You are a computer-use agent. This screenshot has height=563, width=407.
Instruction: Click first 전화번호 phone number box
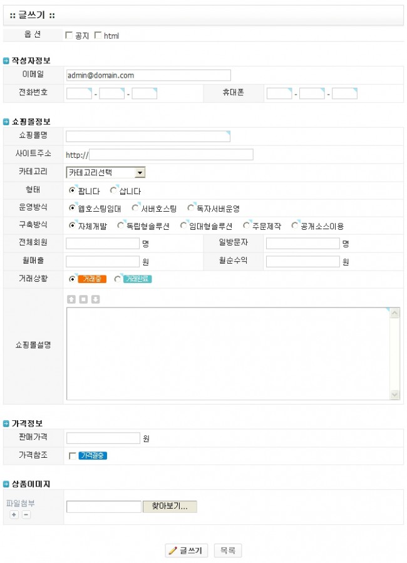pos(79,93)
